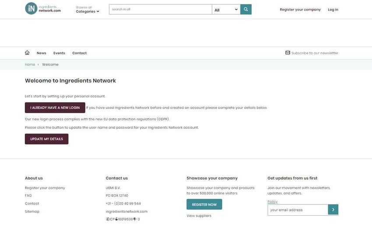
Task: Click the newsletter envelope icon
Action: (x=288, y=52)
